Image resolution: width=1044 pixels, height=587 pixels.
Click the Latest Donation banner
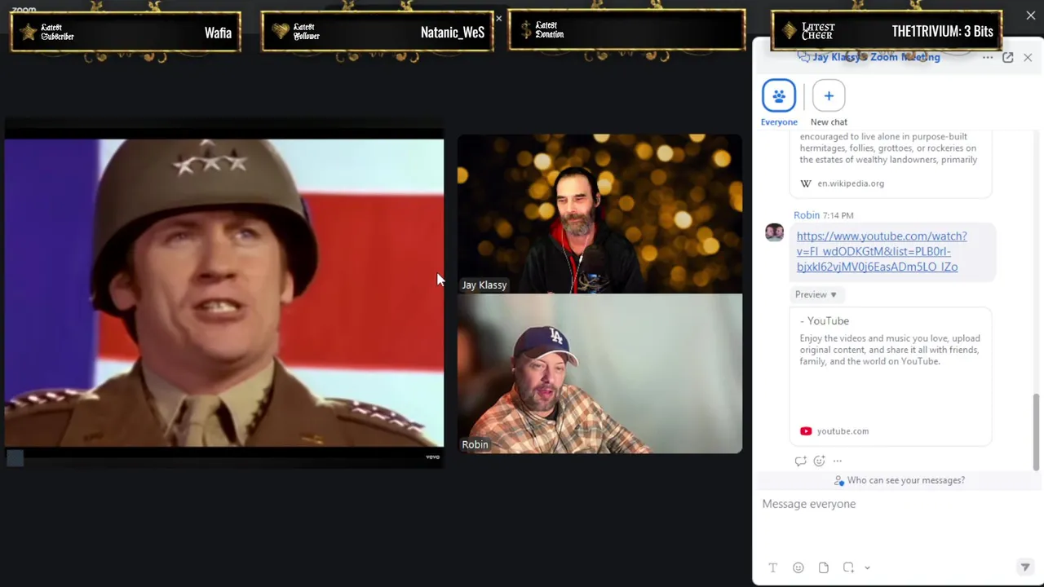coord(626,30)
